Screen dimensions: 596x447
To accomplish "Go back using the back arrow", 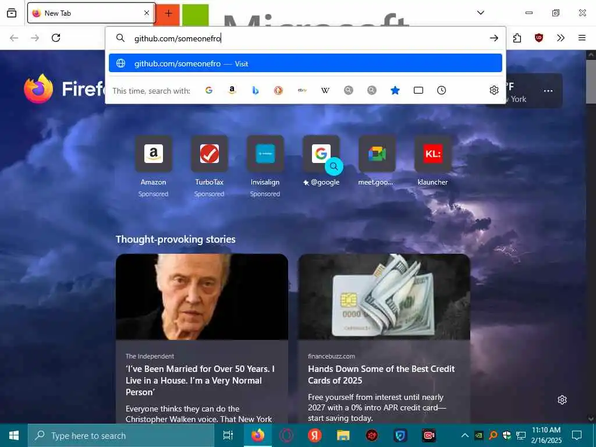I will (x=14, y=38).
